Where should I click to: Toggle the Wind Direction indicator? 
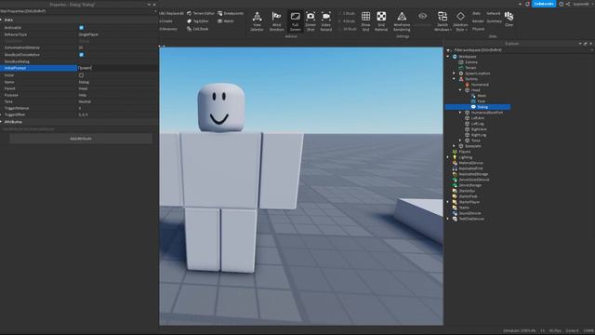[276, 21]
